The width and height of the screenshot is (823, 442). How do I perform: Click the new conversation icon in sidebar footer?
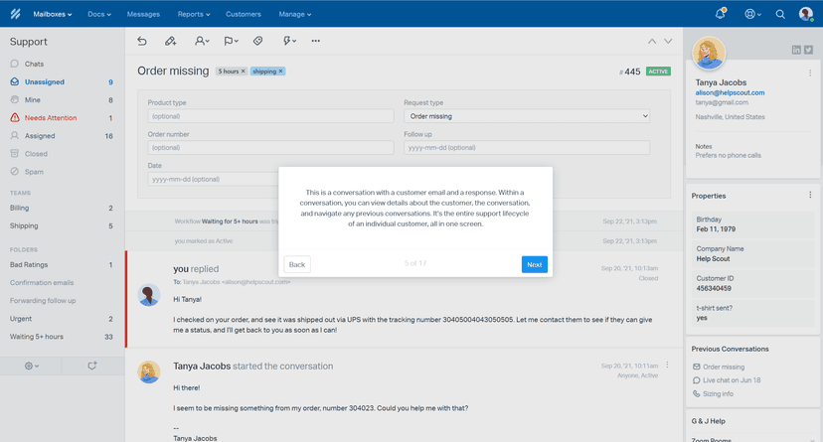point(92,366)
